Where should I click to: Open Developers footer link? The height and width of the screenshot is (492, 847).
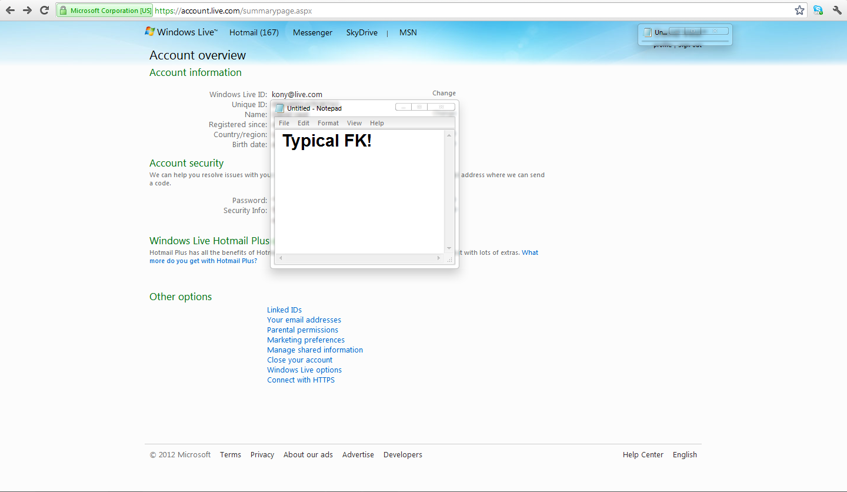403,455
